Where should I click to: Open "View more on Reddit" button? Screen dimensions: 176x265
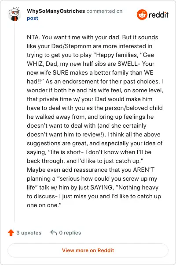[x=88, y=250]
